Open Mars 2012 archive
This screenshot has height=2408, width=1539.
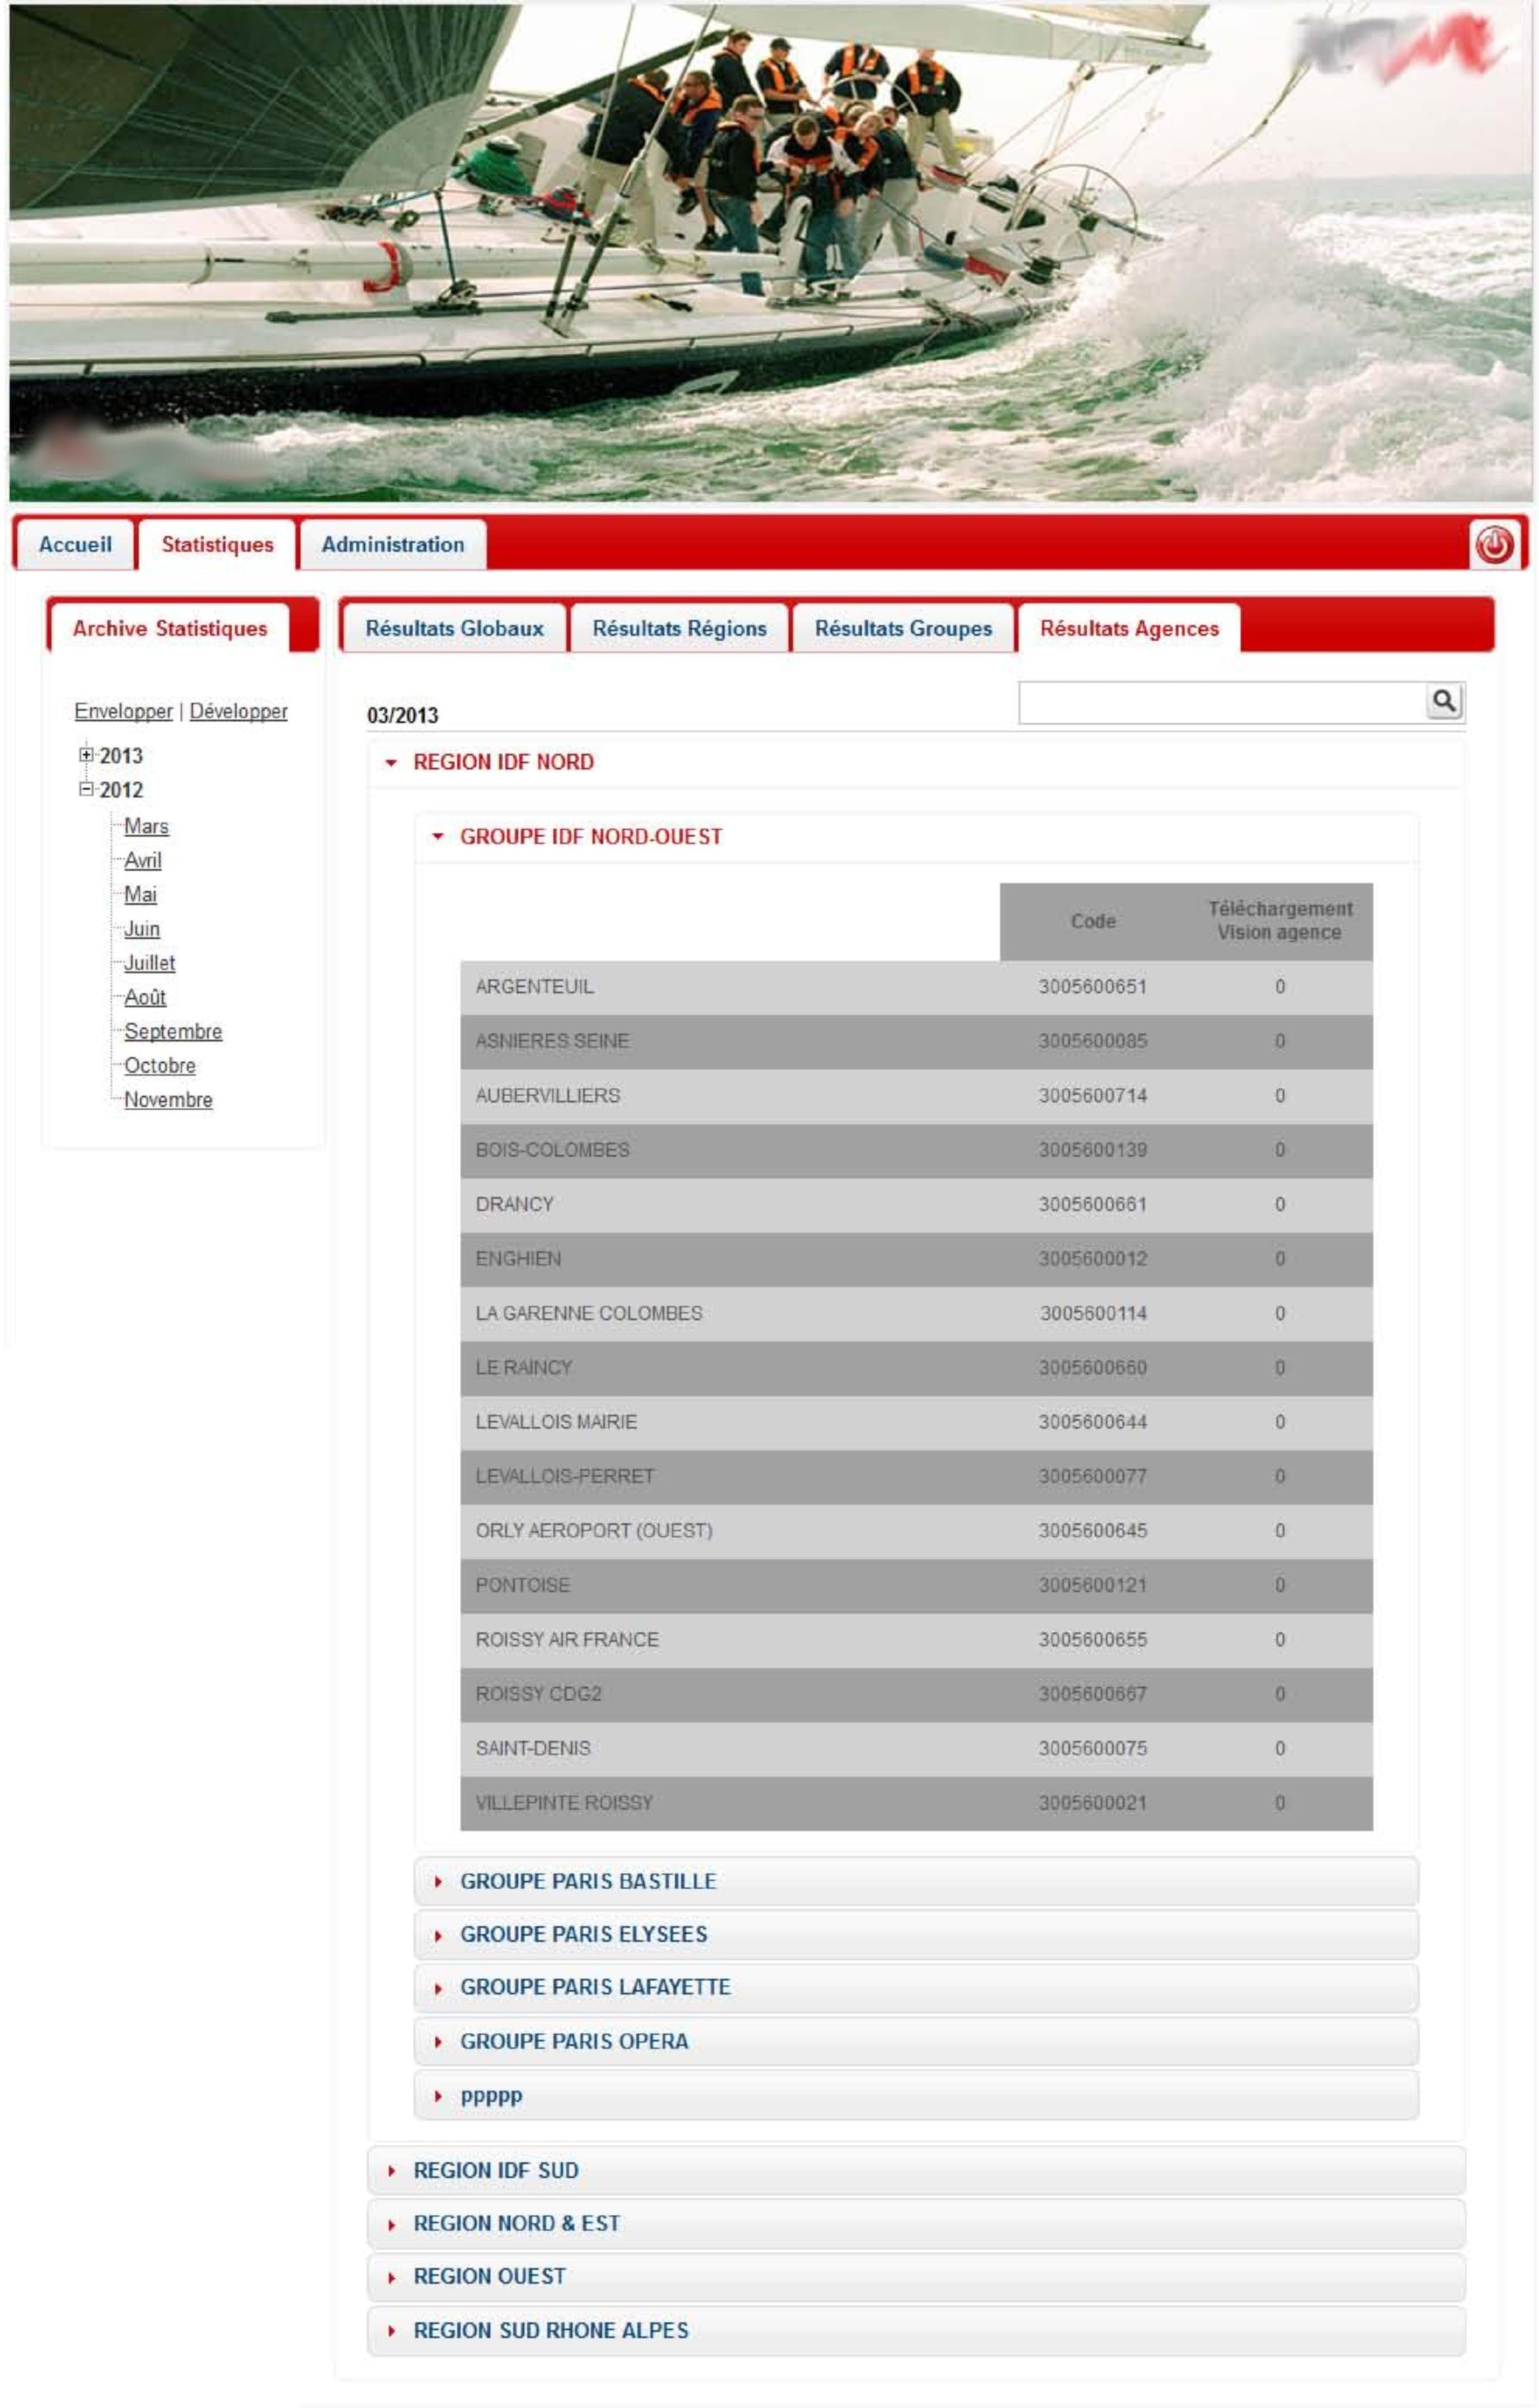tap(146, 826)
